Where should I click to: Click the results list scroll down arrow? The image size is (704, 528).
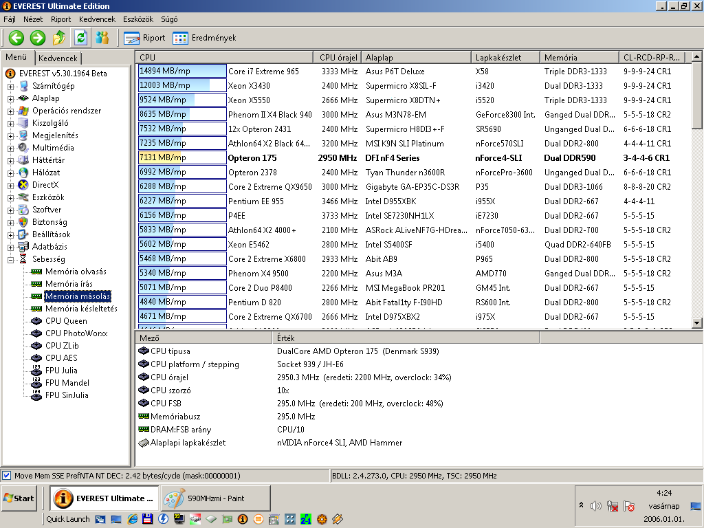click(x=697, y=322)
